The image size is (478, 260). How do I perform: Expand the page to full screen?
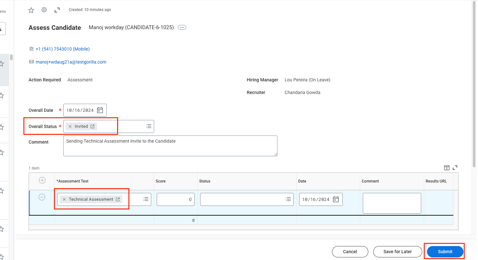coord(57,10)
